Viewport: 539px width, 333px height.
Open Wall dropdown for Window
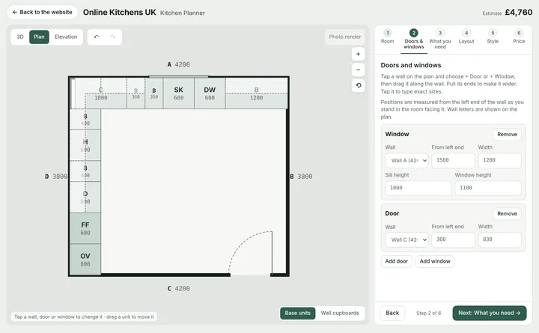tap(406, 160)
